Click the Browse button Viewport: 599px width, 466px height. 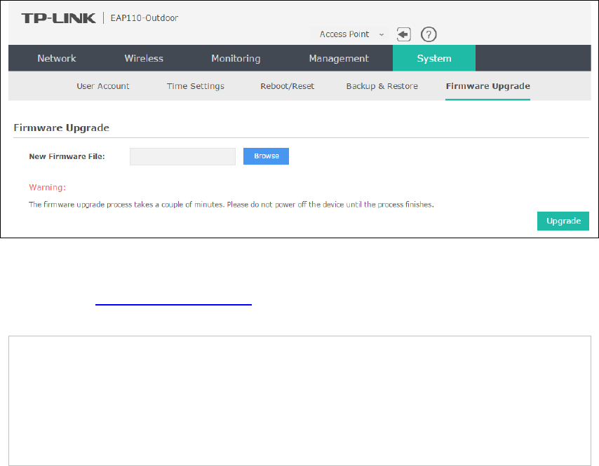[267, 156]
